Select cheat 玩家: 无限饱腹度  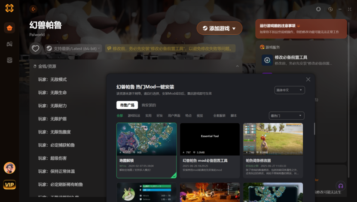pos(55,132)
